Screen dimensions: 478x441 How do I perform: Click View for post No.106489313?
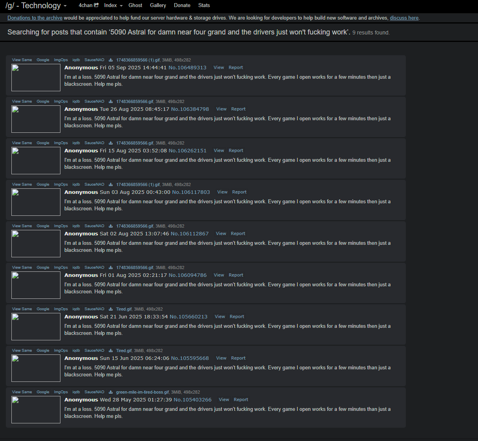219,67
